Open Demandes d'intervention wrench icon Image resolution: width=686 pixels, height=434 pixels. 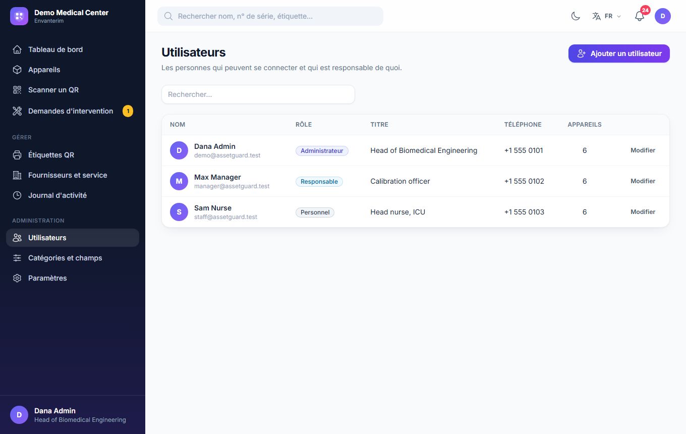coord(17,111)
